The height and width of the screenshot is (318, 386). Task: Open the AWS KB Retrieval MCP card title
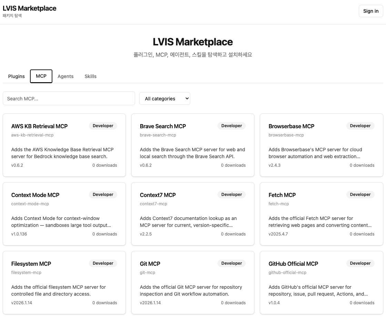pos(39,126)
